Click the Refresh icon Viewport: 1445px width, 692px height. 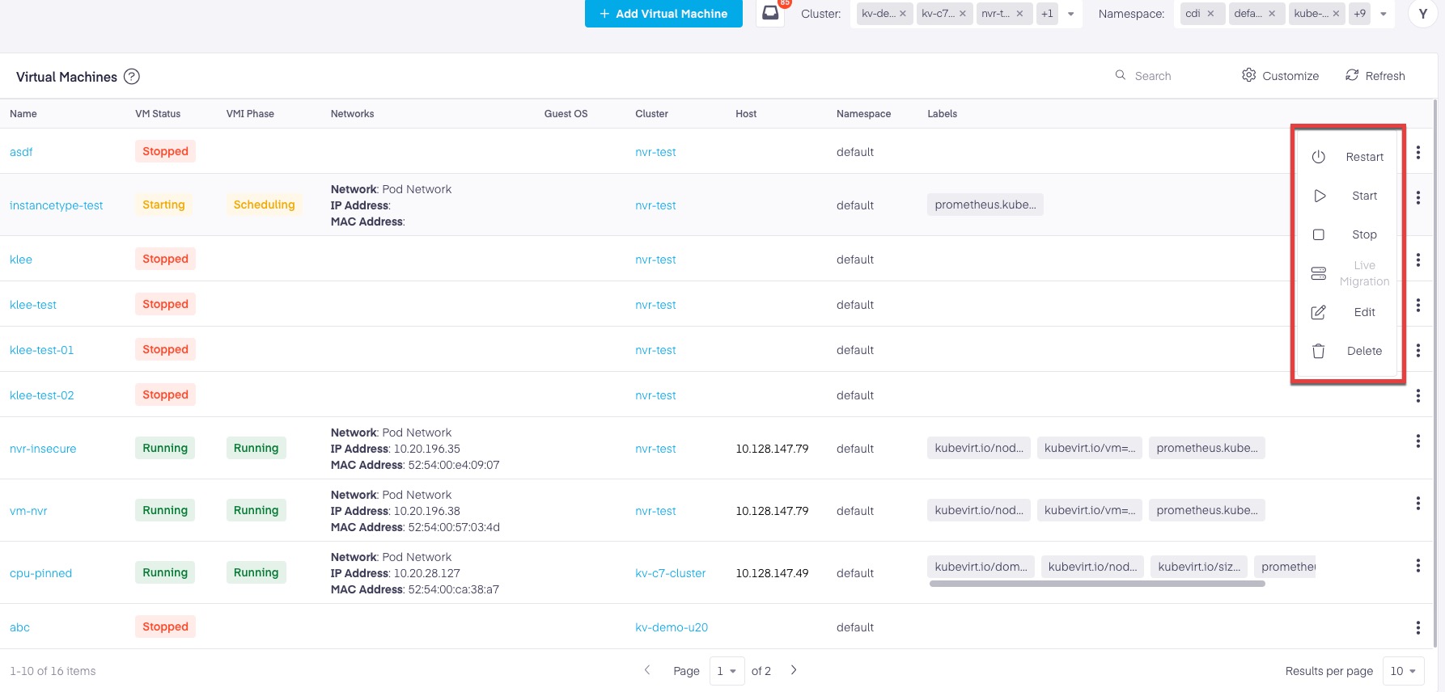1352,75
